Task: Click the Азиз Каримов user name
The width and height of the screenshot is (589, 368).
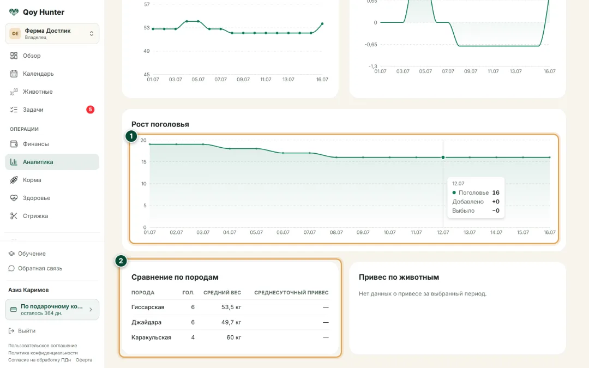Action: (x=28, y=290)
